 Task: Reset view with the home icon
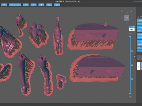pos(122,11)
